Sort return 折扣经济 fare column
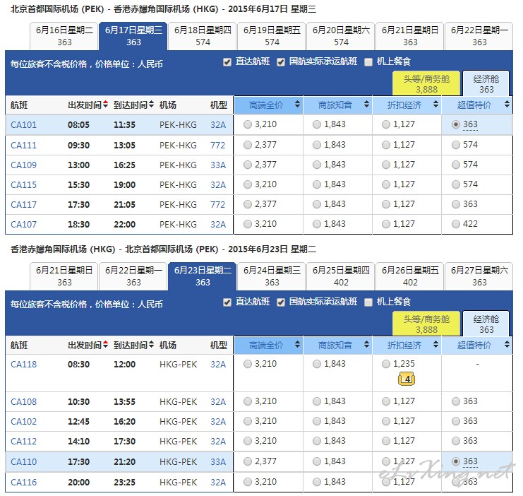 point(435,344)
